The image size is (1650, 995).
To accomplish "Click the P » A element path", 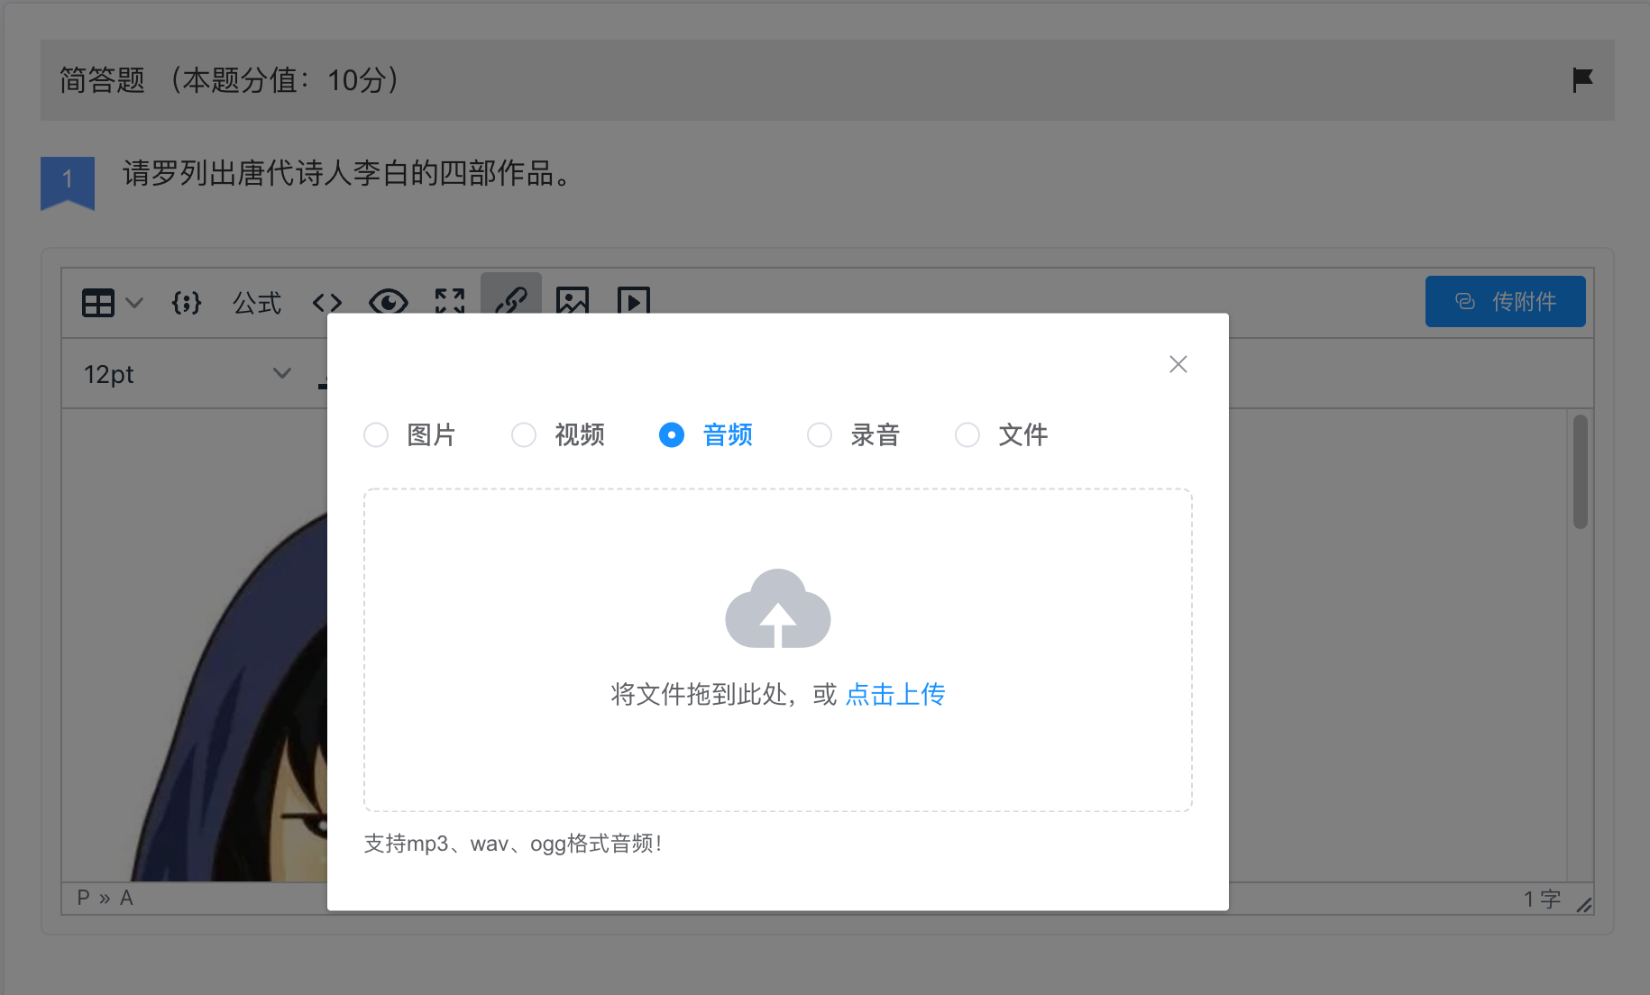I will 105,898.
